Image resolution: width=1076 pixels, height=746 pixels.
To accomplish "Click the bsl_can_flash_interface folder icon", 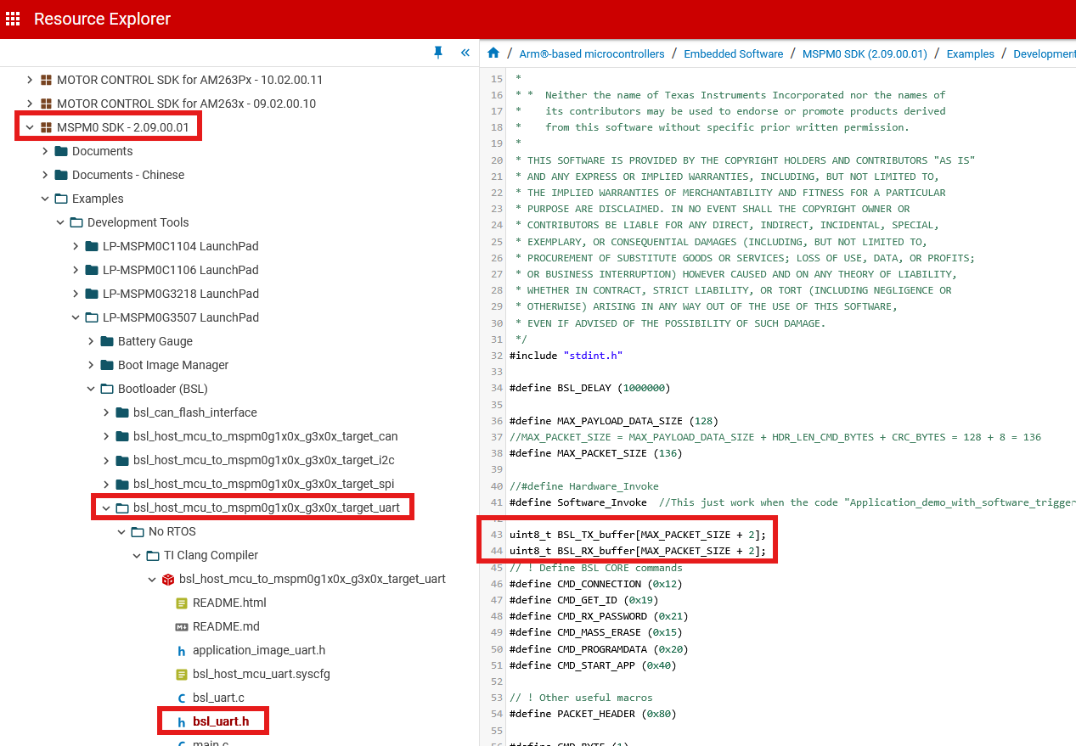I will 122,412.
